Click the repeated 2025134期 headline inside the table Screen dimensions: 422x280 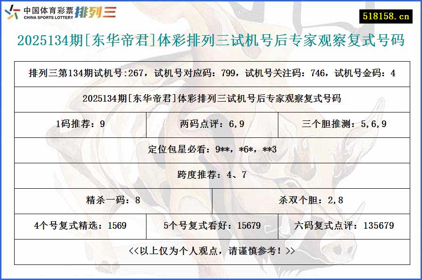pos(211,99)
